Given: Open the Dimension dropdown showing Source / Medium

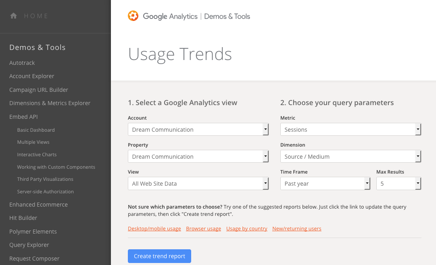Looking at the screenshot, I should click(x=350, y=156).
